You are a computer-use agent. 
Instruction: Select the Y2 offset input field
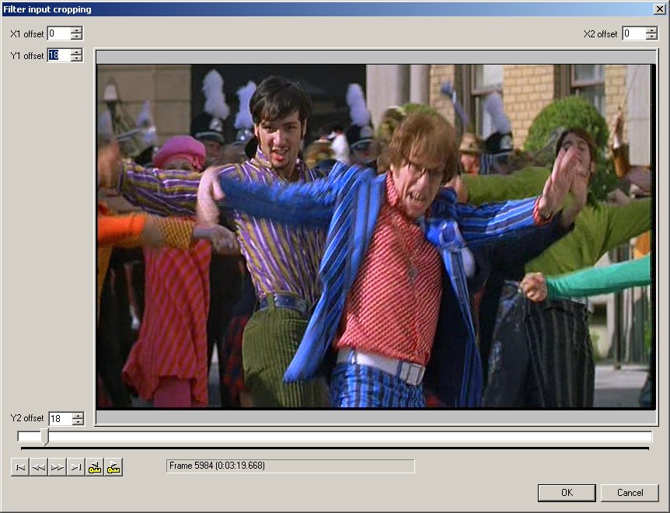pos(61,419)
